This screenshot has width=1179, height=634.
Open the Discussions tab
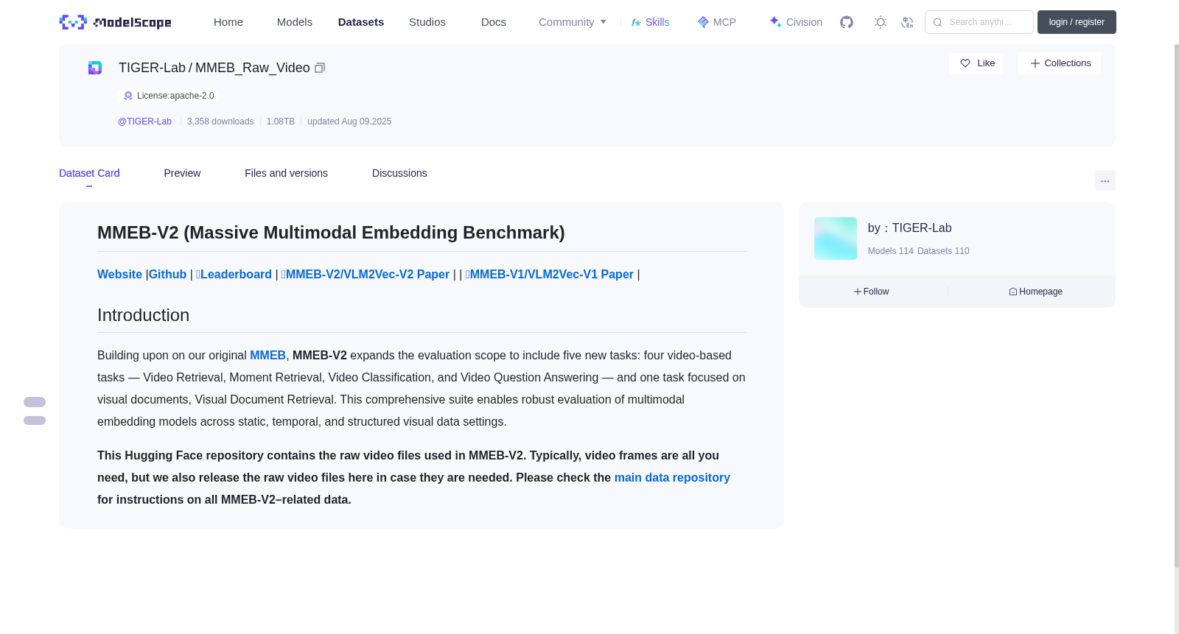399,173
